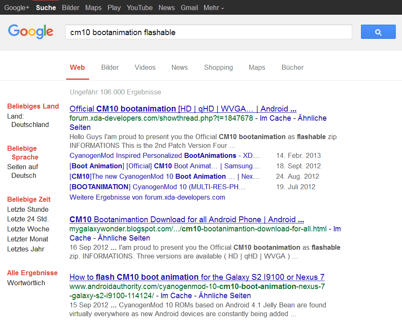Switch to the Maps results tab

pos(257,68)
